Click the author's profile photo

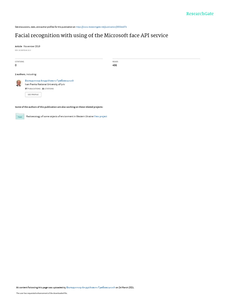click(x=19, y=83)
